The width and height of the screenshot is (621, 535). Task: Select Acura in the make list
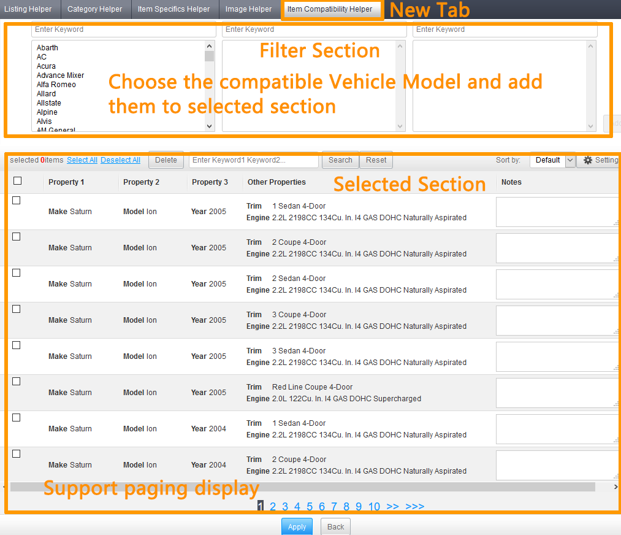click(x=47, y=66)
